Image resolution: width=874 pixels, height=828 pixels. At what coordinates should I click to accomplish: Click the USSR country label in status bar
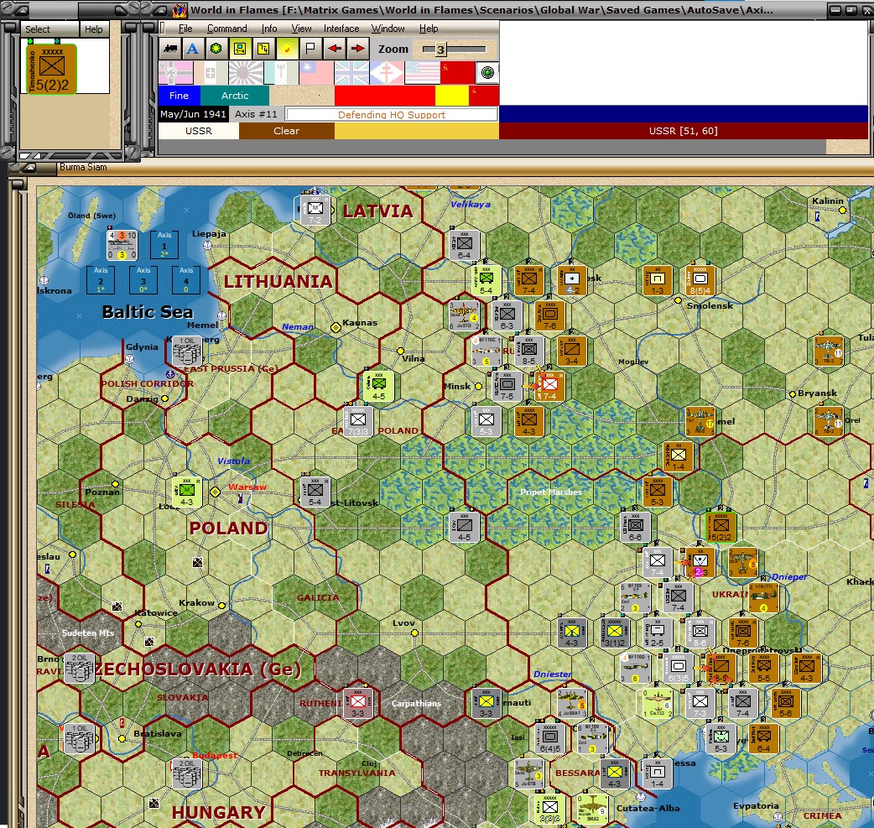(x=199, y=131)
